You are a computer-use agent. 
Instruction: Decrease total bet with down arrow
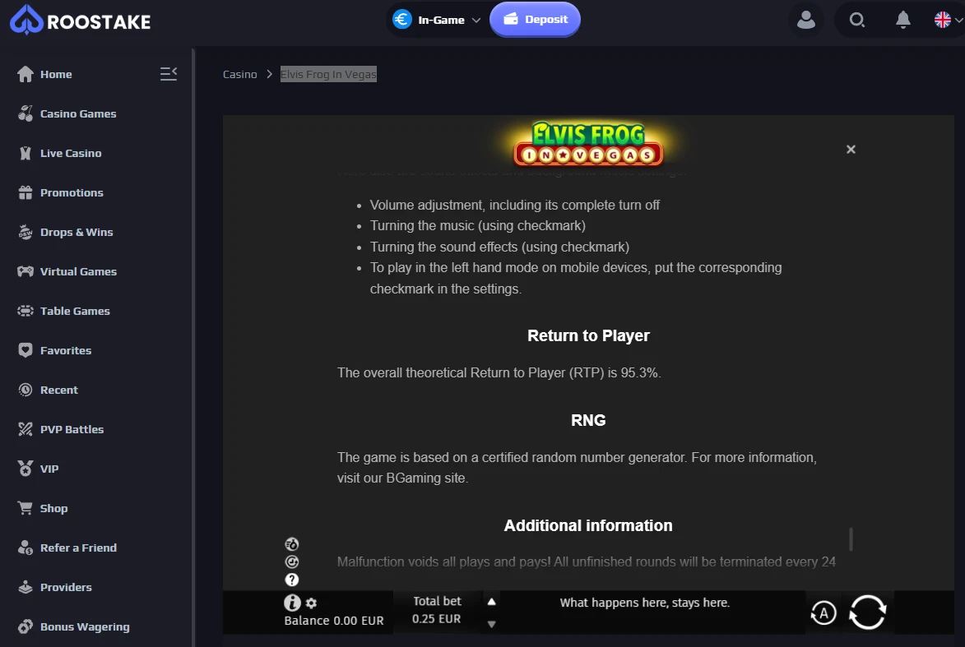492,624
